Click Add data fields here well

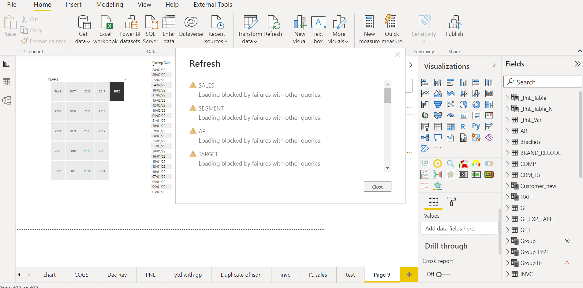[459, 228]
